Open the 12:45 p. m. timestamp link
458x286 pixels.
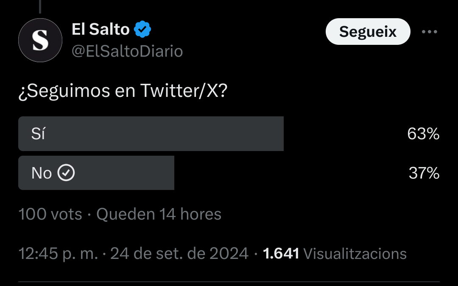(x=58, y=253)
